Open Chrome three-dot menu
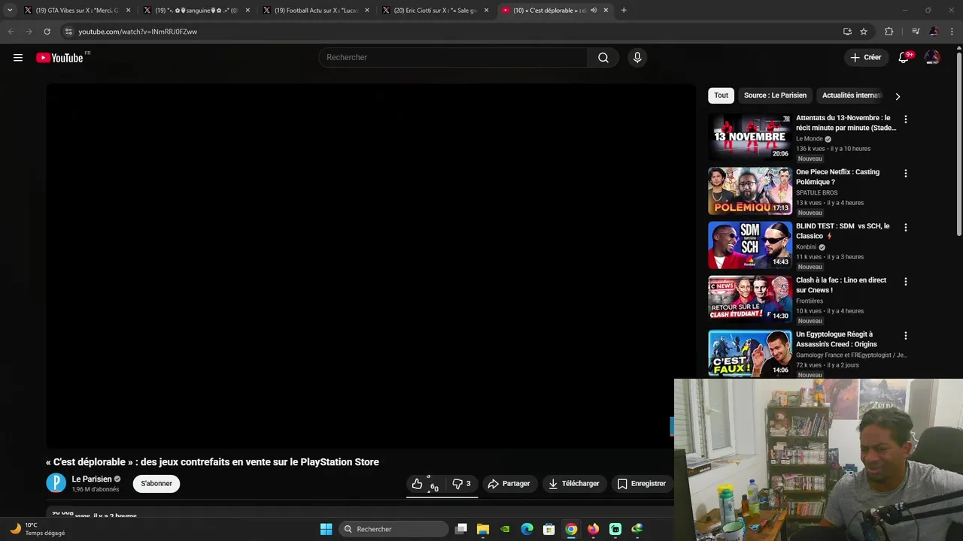The height and width of the screenshot is (541, 963). (x=952, y=32)
